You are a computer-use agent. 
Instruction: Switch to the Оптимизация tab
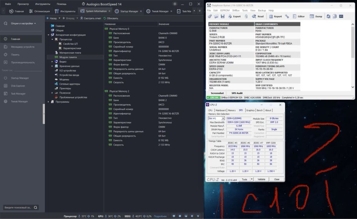[x=39, y=11]
